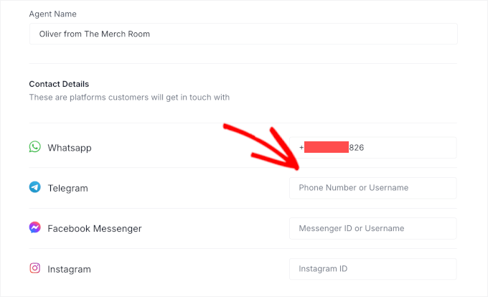Image resolution: width=488 pixels, height=297 pixels.
Task: Click the Agent Name label
Action: click(x=52, y=14)
